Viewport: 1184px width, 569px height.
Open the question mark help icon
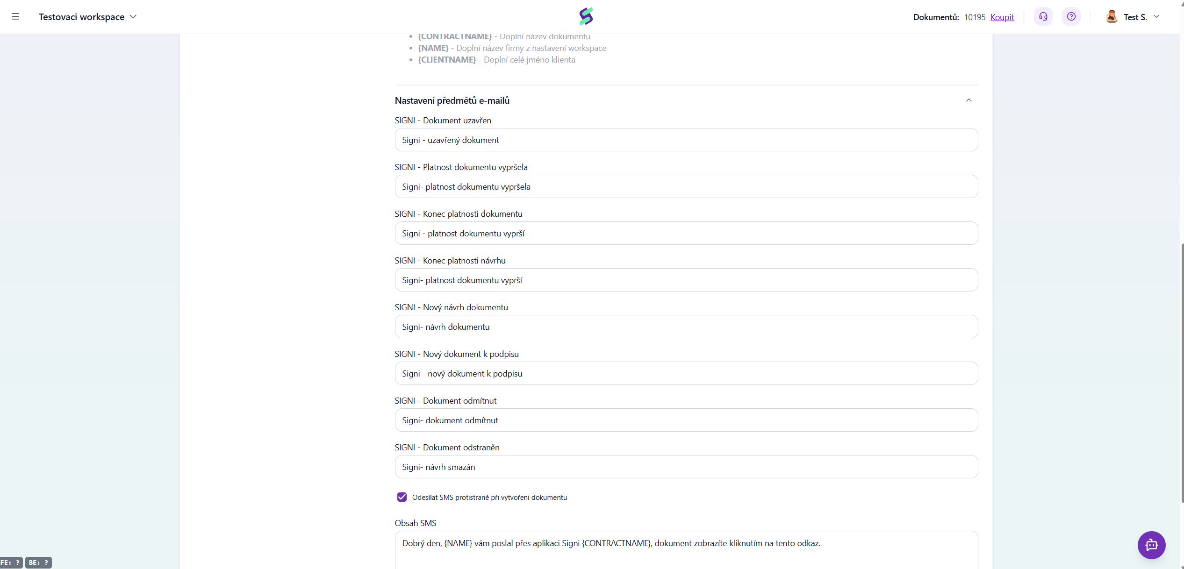click(x=1071, y=17)
